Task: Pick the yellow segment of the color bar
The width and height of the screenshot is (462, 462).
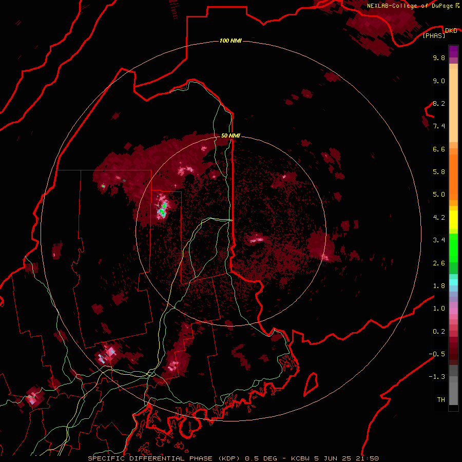Action: coord(453,220)
